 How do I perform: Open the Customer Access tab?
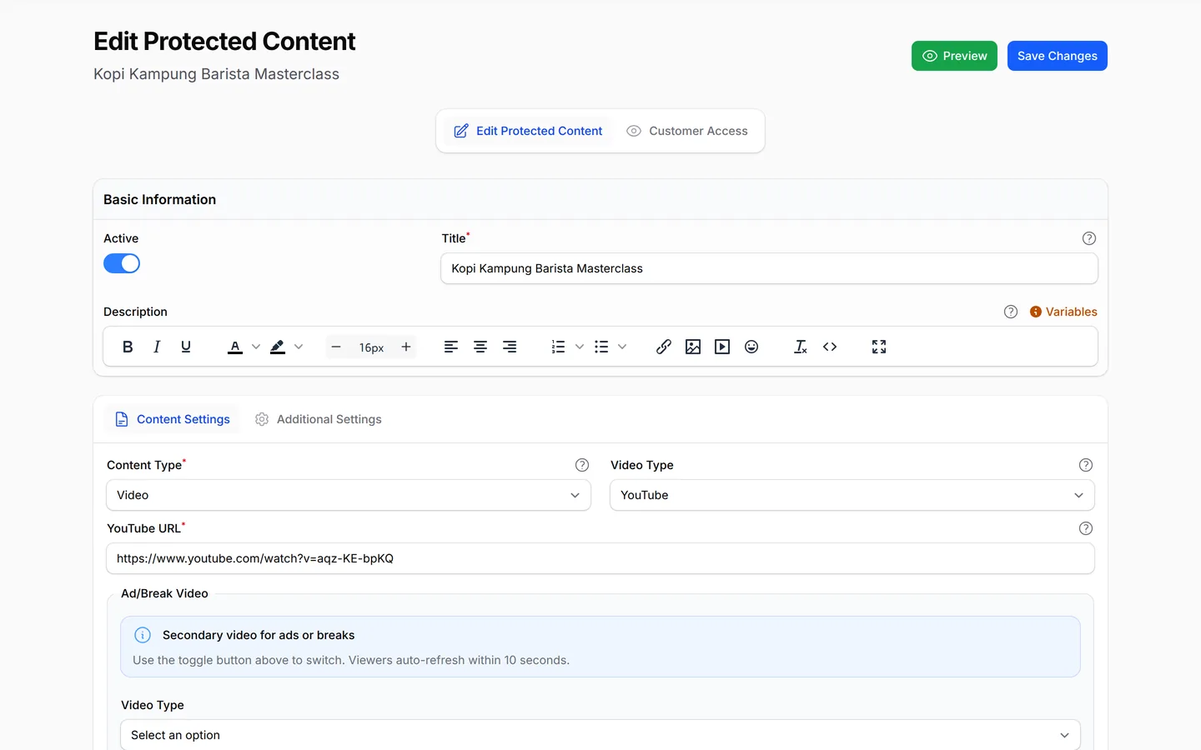click(687, 131)
